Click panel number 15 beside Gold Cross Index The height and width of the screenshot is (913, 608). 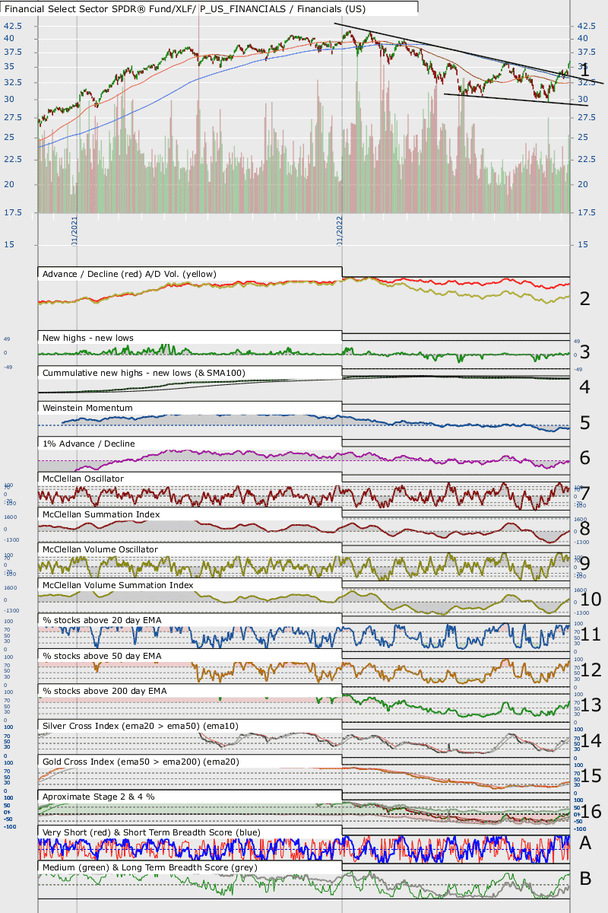coord(591,776)
